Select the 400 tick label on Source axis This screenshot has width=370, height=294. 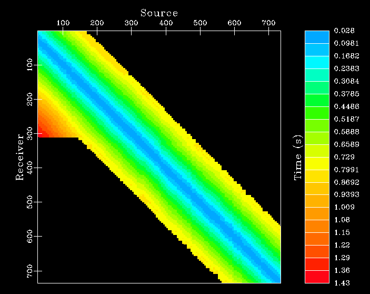[166, 23]
